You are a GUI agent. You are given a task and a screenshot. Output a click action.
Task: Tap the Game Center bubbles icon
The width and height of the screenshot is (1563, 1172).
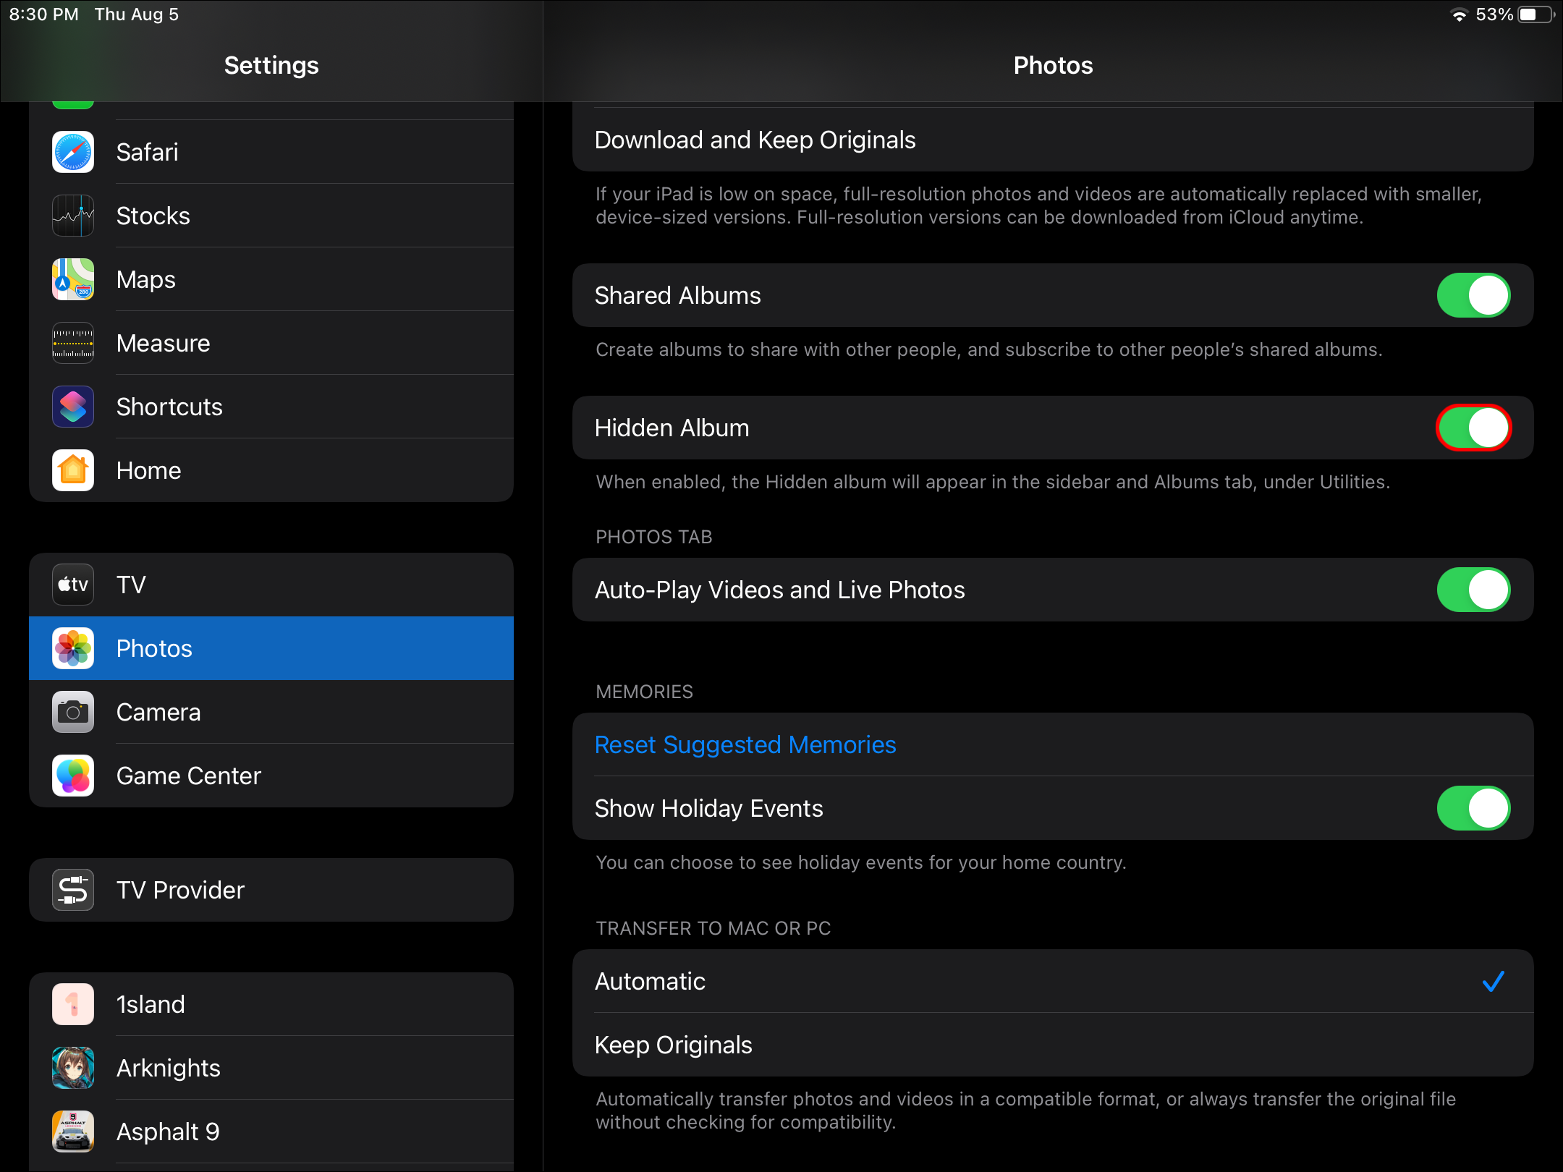click(73, 776)
